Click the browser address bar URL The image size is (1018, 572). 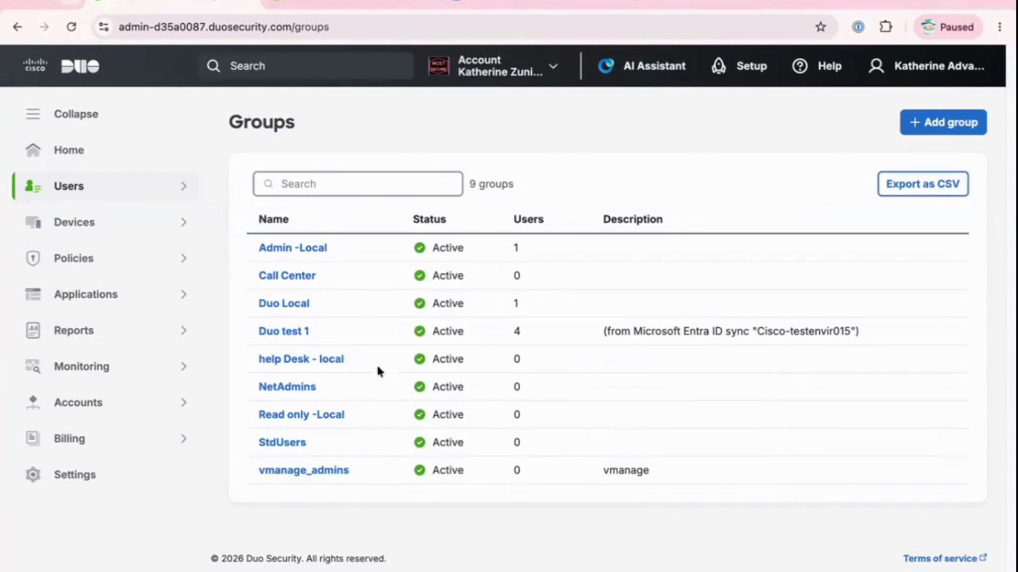pyautogui.click(x=223, y=27)
